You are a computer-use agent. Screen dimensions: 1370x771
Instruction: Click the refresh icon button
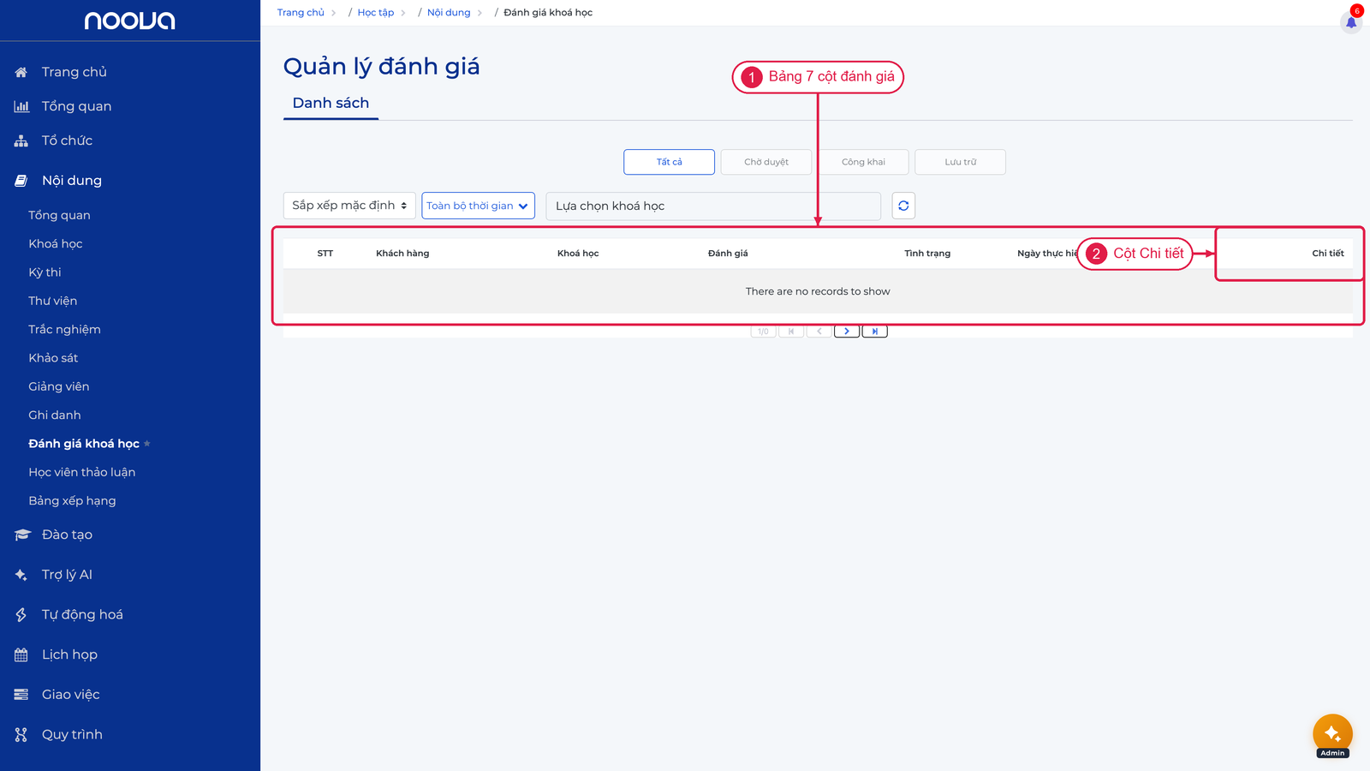[903, 206]
